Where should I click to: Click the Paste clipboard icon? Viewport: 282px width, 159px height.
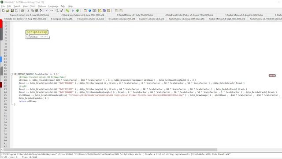point(37,11)
